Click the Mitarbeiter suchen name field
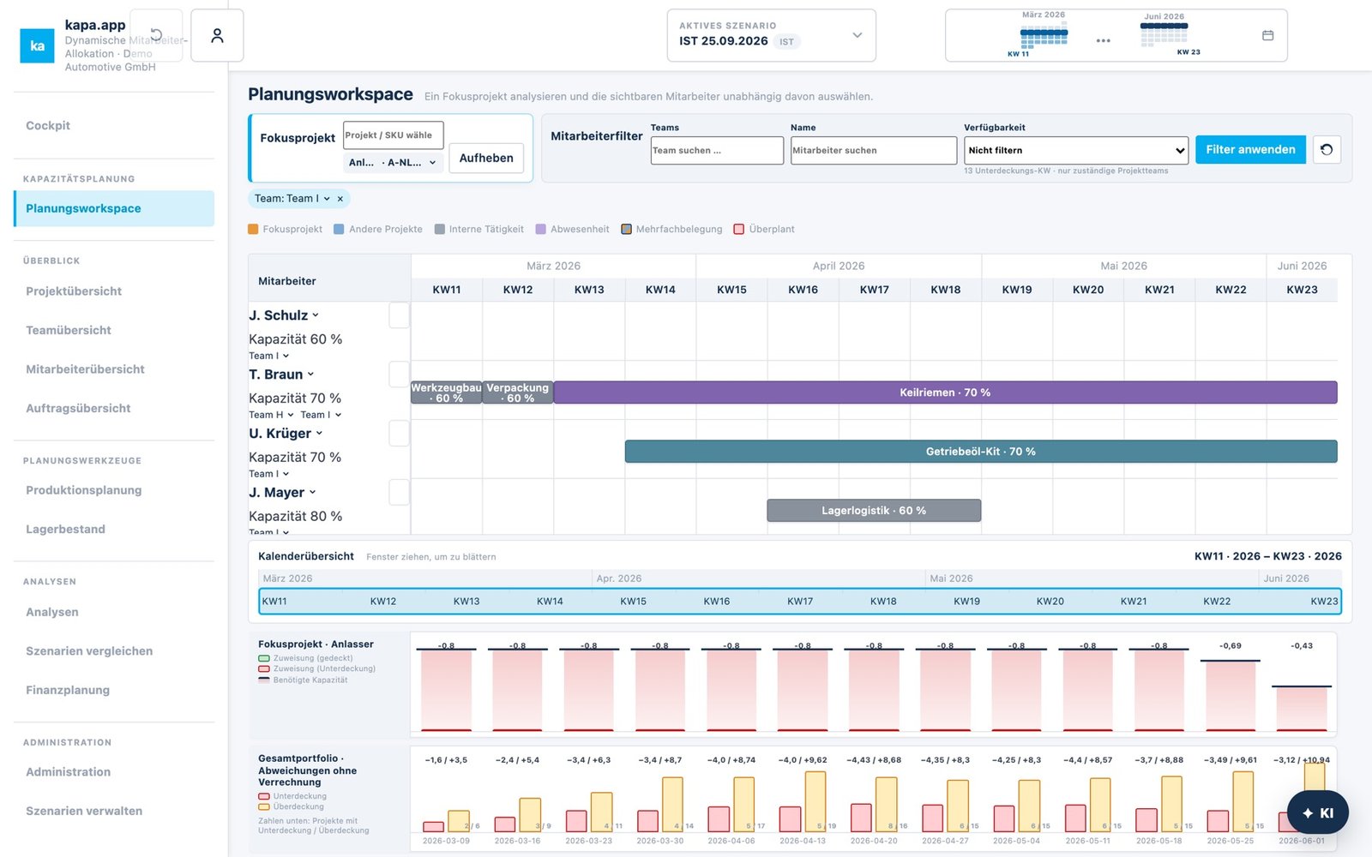 tap(874, 150)
